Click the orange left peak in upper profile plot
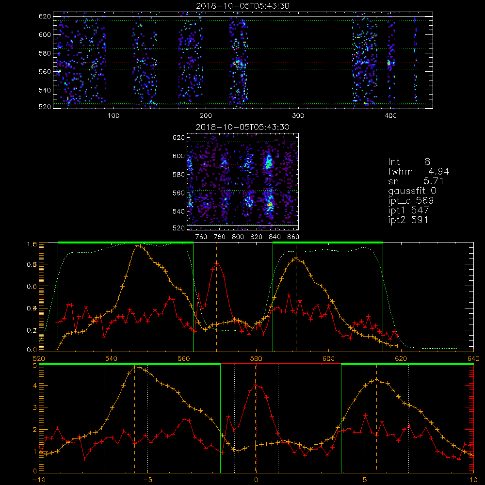 138,246
